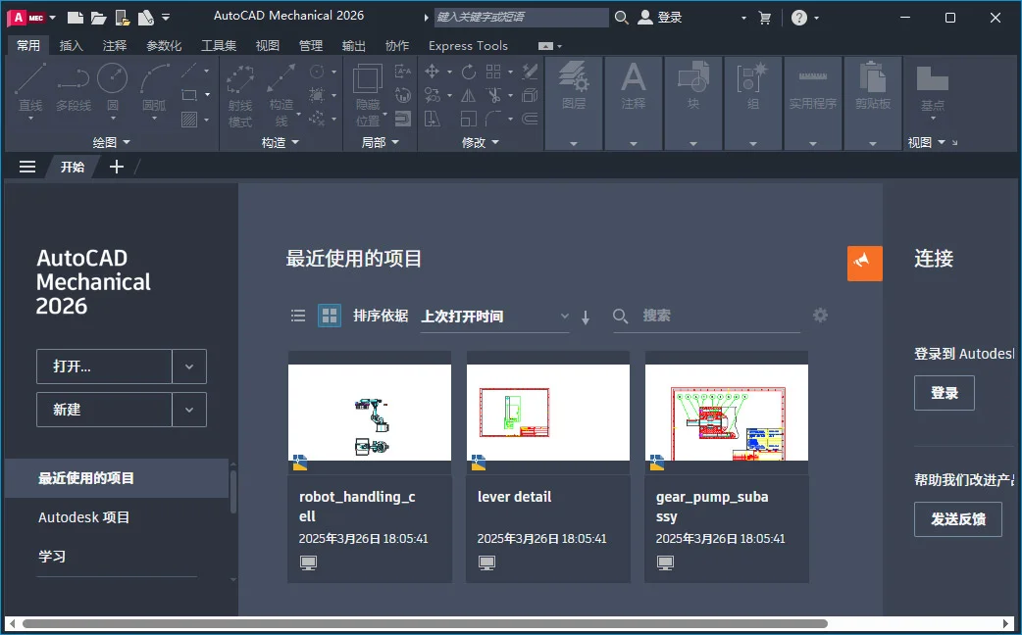
Task: Select the Mirror tool icon
Action: [x=468, y=96]
